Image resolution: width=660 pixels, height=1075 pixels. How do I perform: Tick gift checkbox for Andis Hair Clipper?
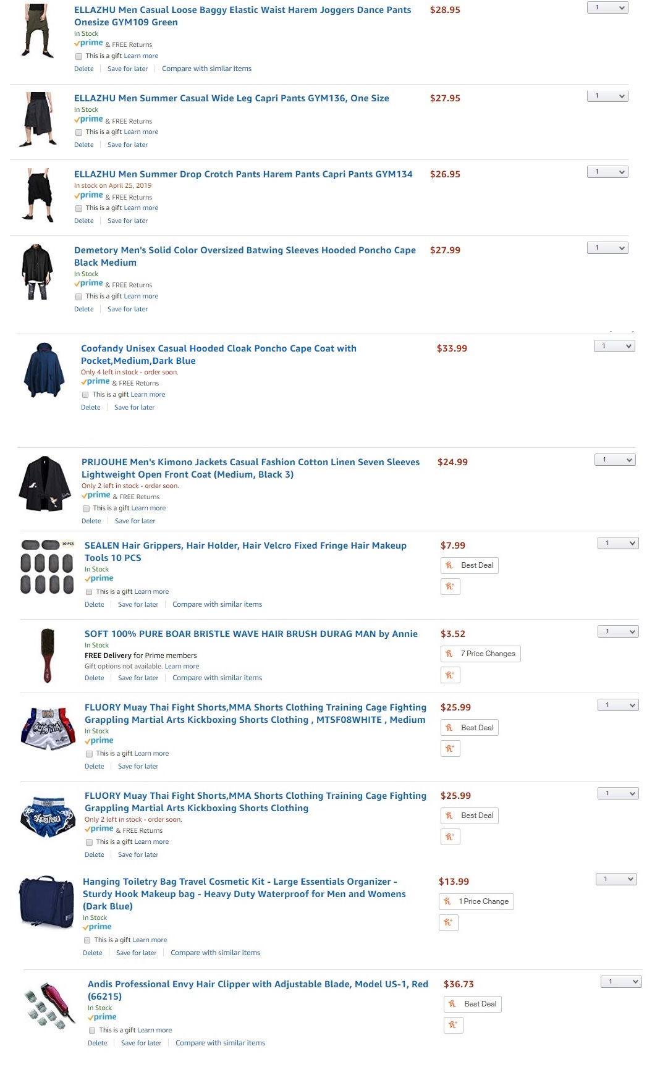[x=92, y=1031]
